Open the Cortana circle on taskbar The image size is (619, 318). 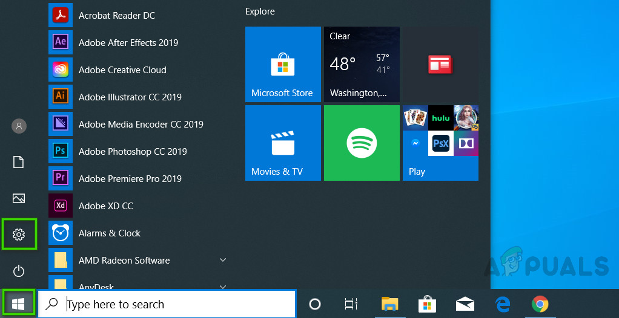point(314,304)
